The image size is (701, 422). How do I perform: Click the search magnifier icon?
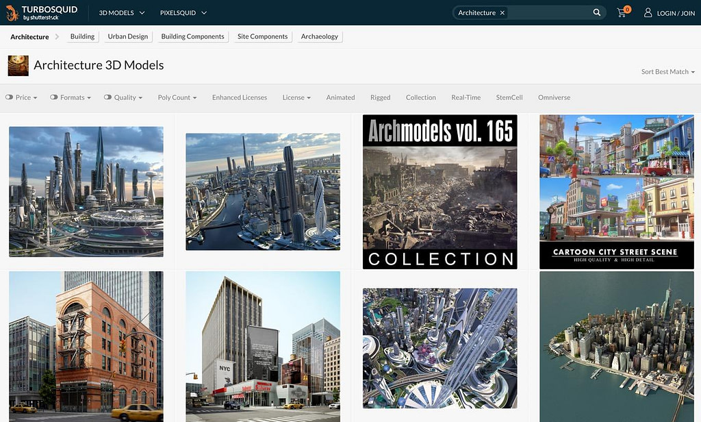[597, 12]
